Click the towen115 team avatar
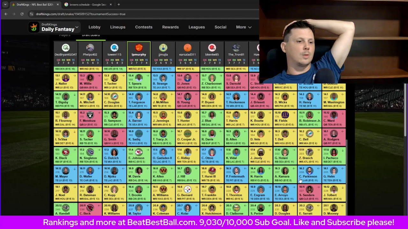Image resolution: width=408 pixels, height=229 pixels. coord(114,48)
